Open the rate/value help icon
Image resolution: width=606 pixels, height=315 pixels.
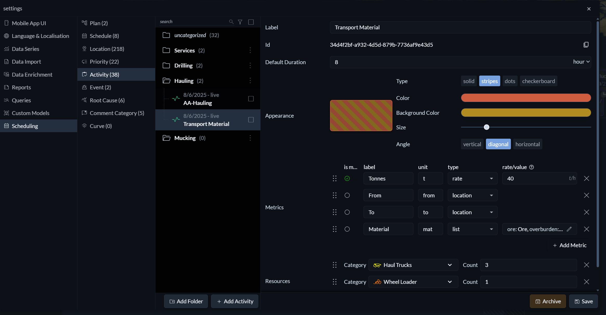coord(531,167)
